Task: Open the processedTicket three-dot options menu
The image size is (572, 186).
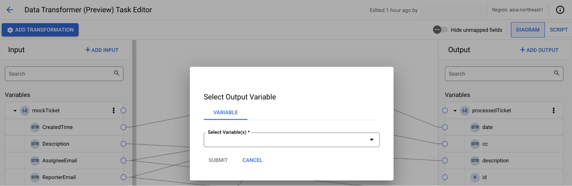Action: [x=553, y=110]
